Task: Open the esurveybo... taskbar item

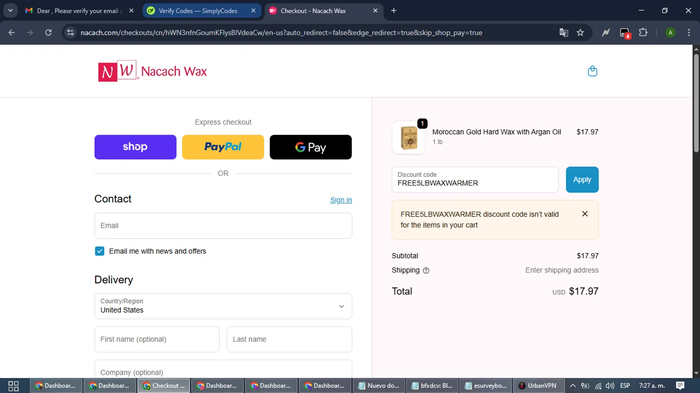Action: (486, 386)
